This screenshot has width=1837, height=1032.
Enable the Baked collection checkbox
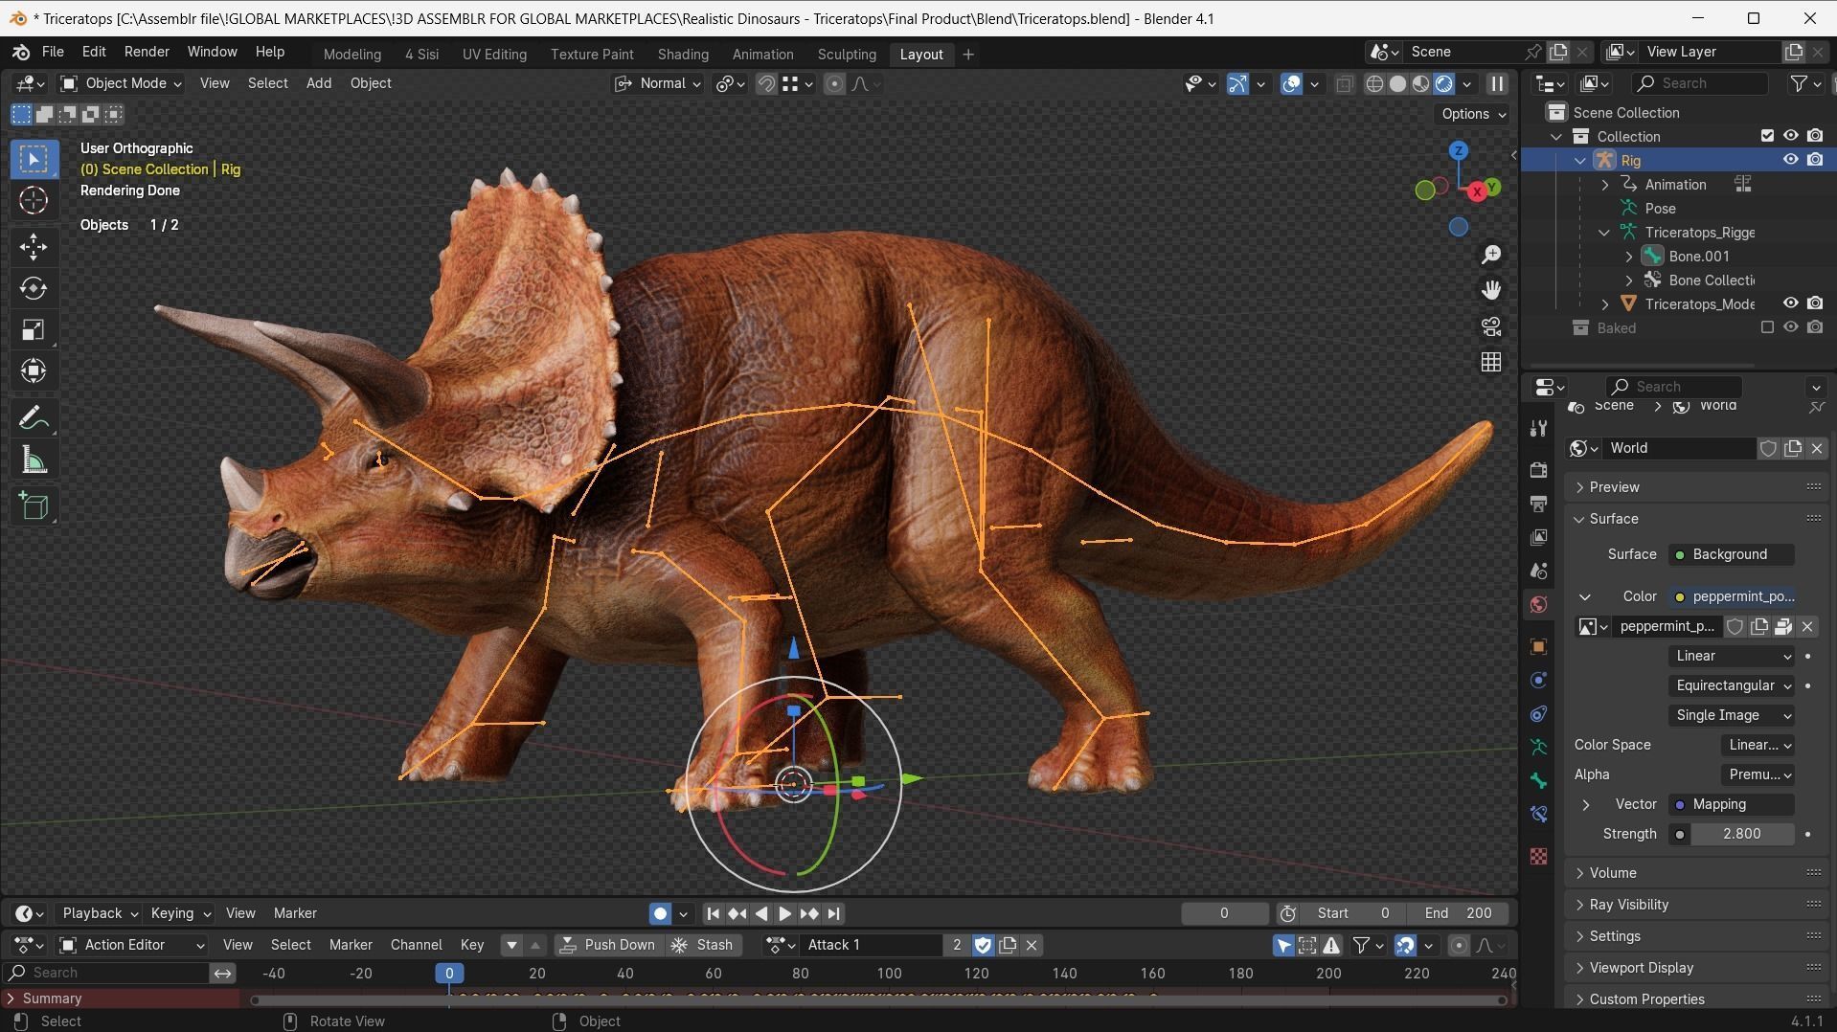pyautogui.click(x=1767, y=327)
